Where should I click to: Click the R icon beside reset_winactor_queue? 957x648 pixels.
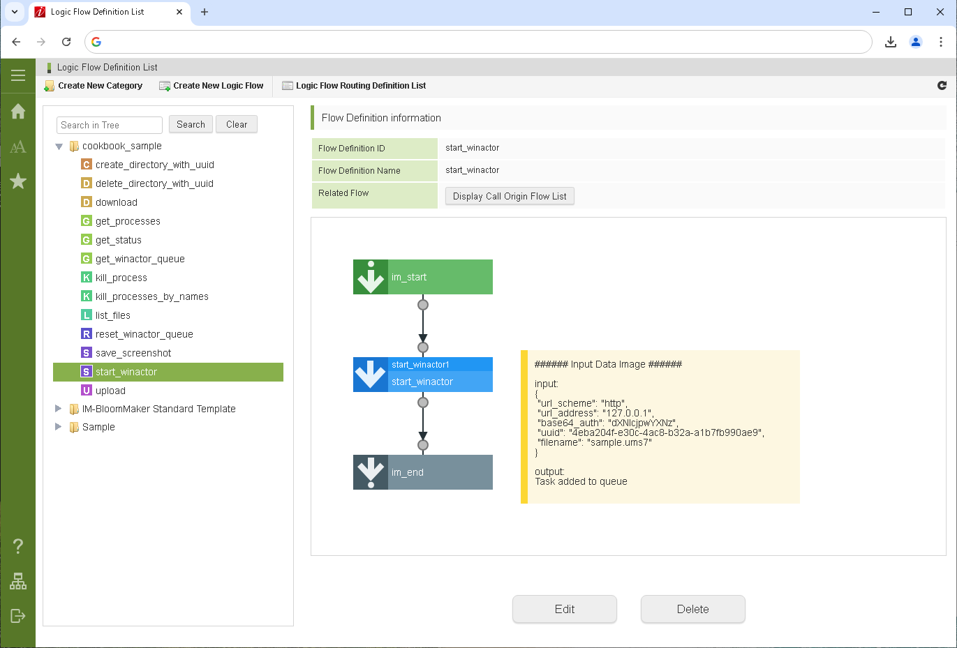tap(87, 334)
